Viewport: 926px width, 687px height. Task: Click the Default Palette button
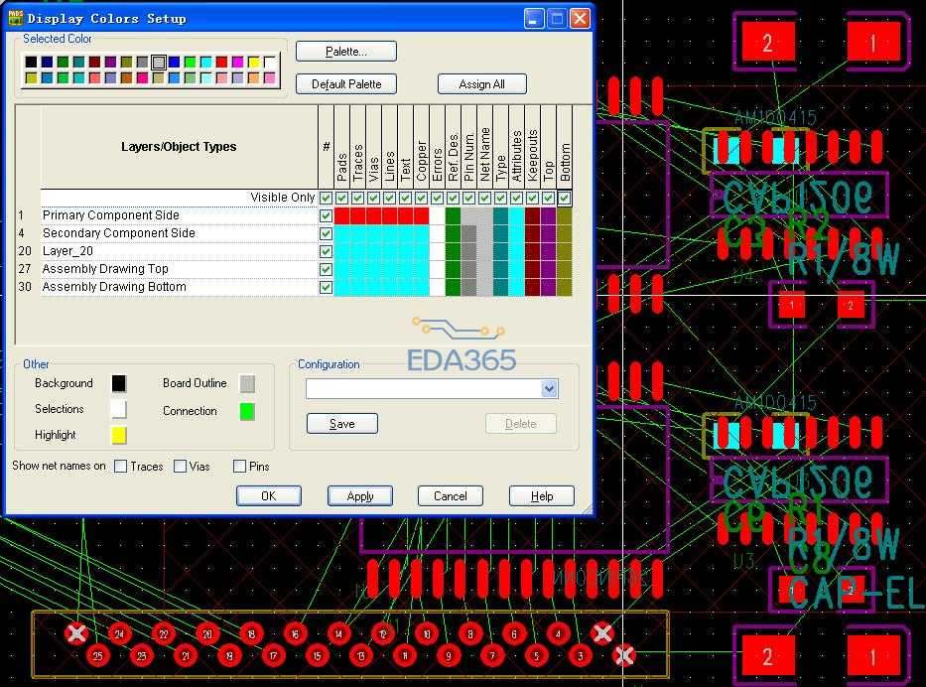click(x=345, y=84)
